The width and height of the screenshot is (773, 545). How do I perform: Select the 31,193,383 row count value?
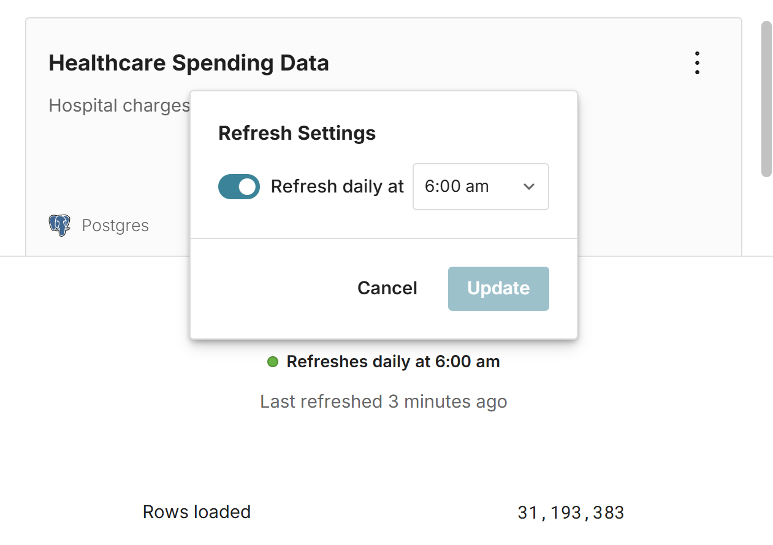(571, 513)
